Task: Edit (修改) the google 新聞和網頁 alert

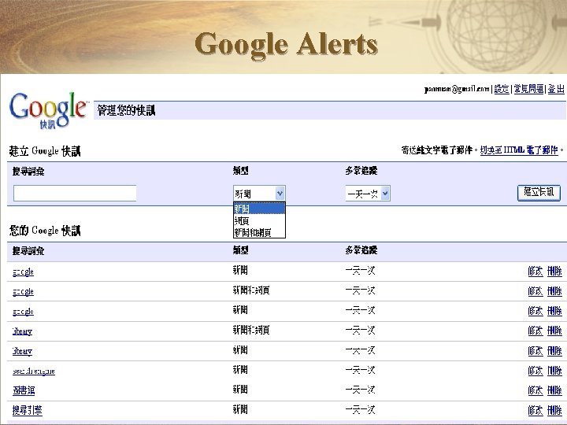Action: tap(535, 291)
